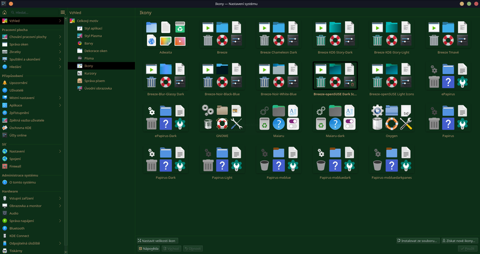
Task: Open Úvodní obrazovka settings page
Action: (x=98, y=88)
